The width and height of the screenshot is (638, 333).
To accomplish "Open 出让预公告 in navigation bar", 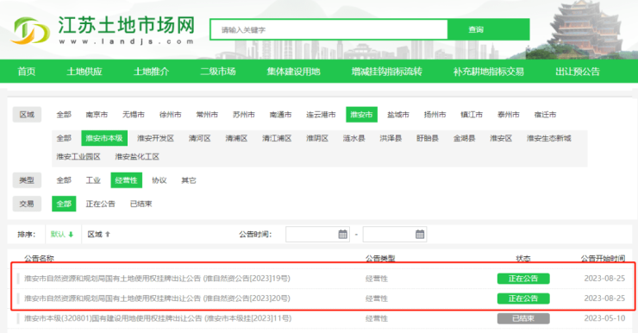I will point(578,72).
